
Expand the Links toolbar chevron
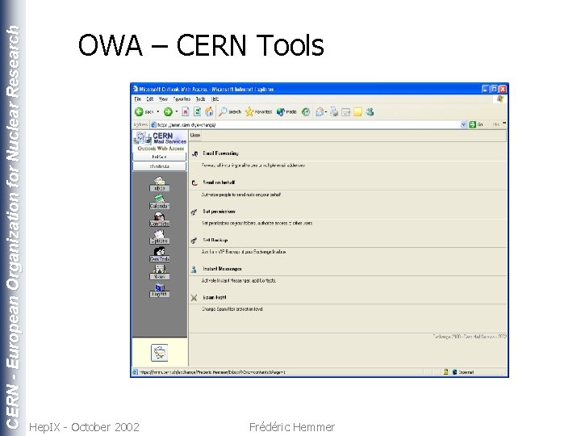pyautogui.click(x=504, y=124)
